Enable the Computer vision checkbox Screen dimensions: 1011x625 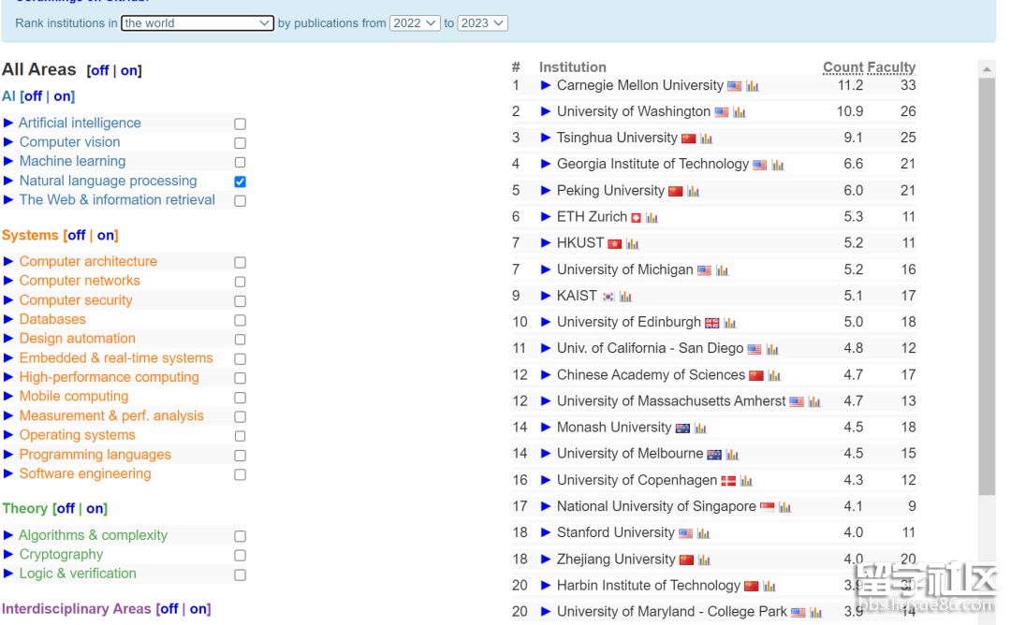(x=240, y=143)
